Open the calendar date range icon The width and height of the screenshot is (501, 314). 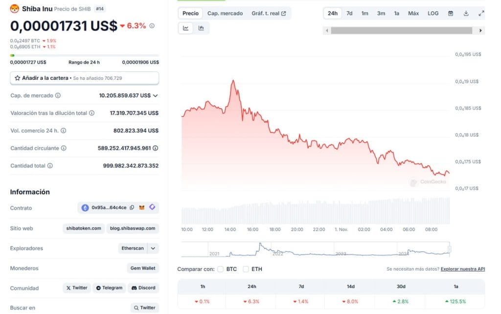click(451, 13)
